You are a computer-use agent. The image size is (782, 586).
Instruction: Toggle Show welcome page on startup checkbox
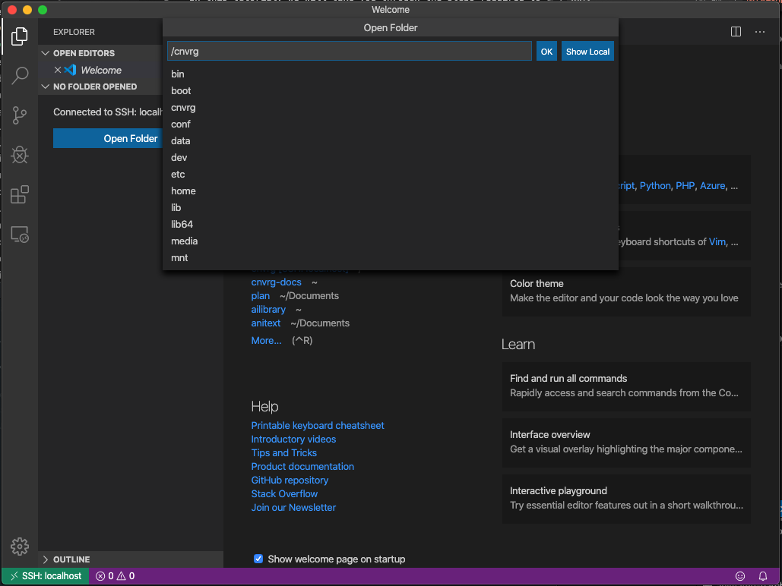click(258, 559)
